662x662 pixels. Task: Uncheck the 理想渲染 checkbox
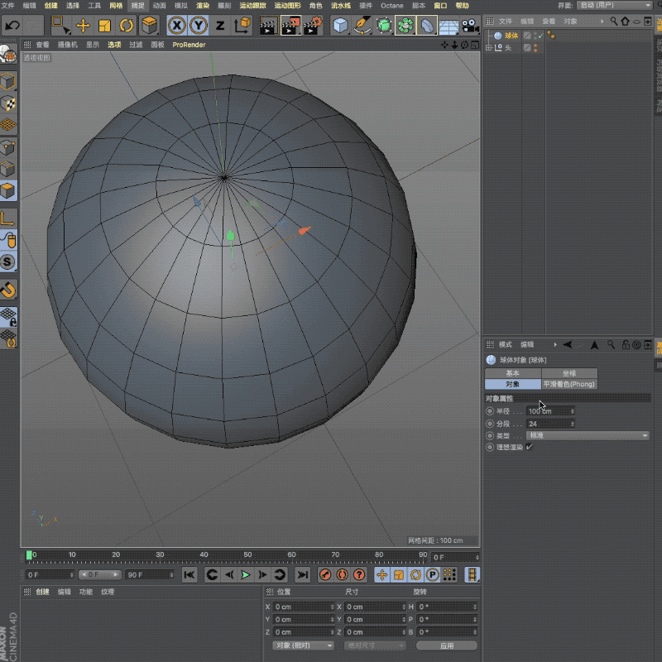[530, 447]
